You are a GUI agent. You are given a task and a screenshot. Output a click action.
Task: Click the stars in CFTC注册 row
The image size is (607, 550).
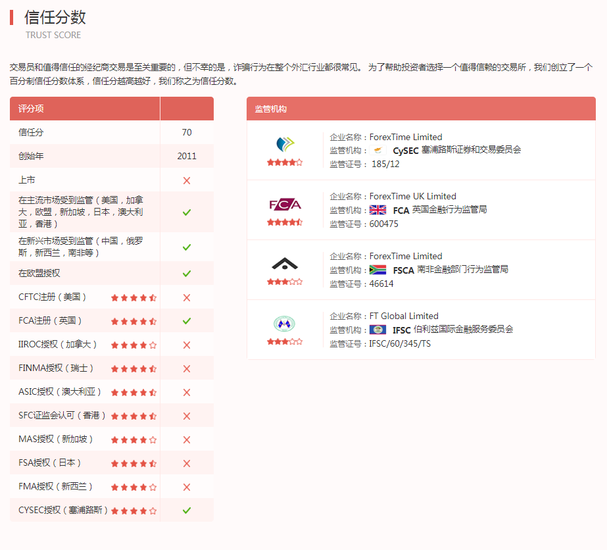point(134,298)
